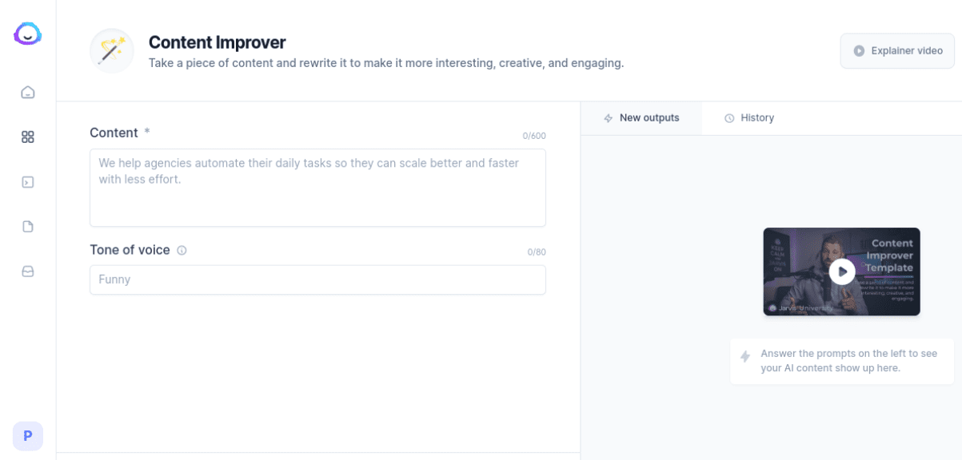Click the play icon on the Explainer video button
The height and width of the screenshot is (460, 962).
pos(859,50)
